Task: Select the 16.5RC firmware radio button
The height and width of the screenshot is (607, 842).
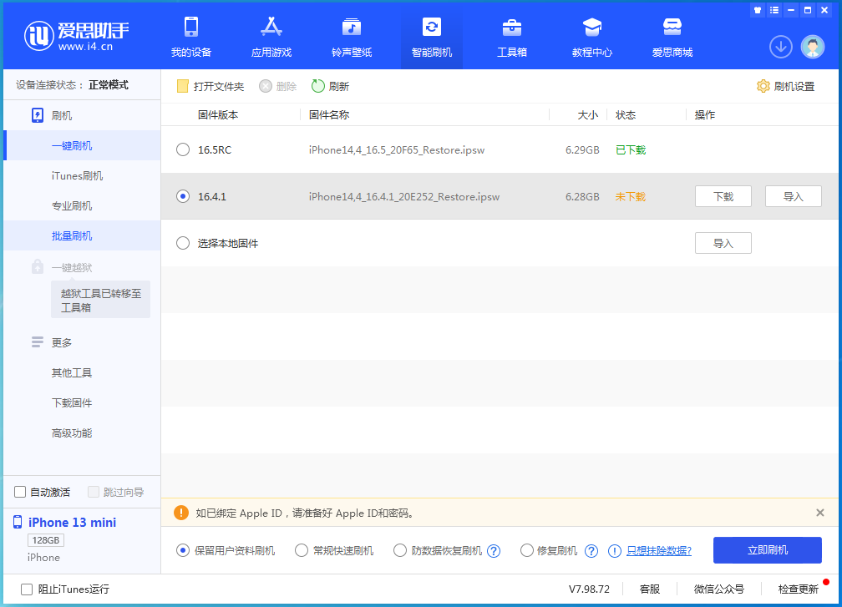Action: pyautogui.click(x=183, y=149)
